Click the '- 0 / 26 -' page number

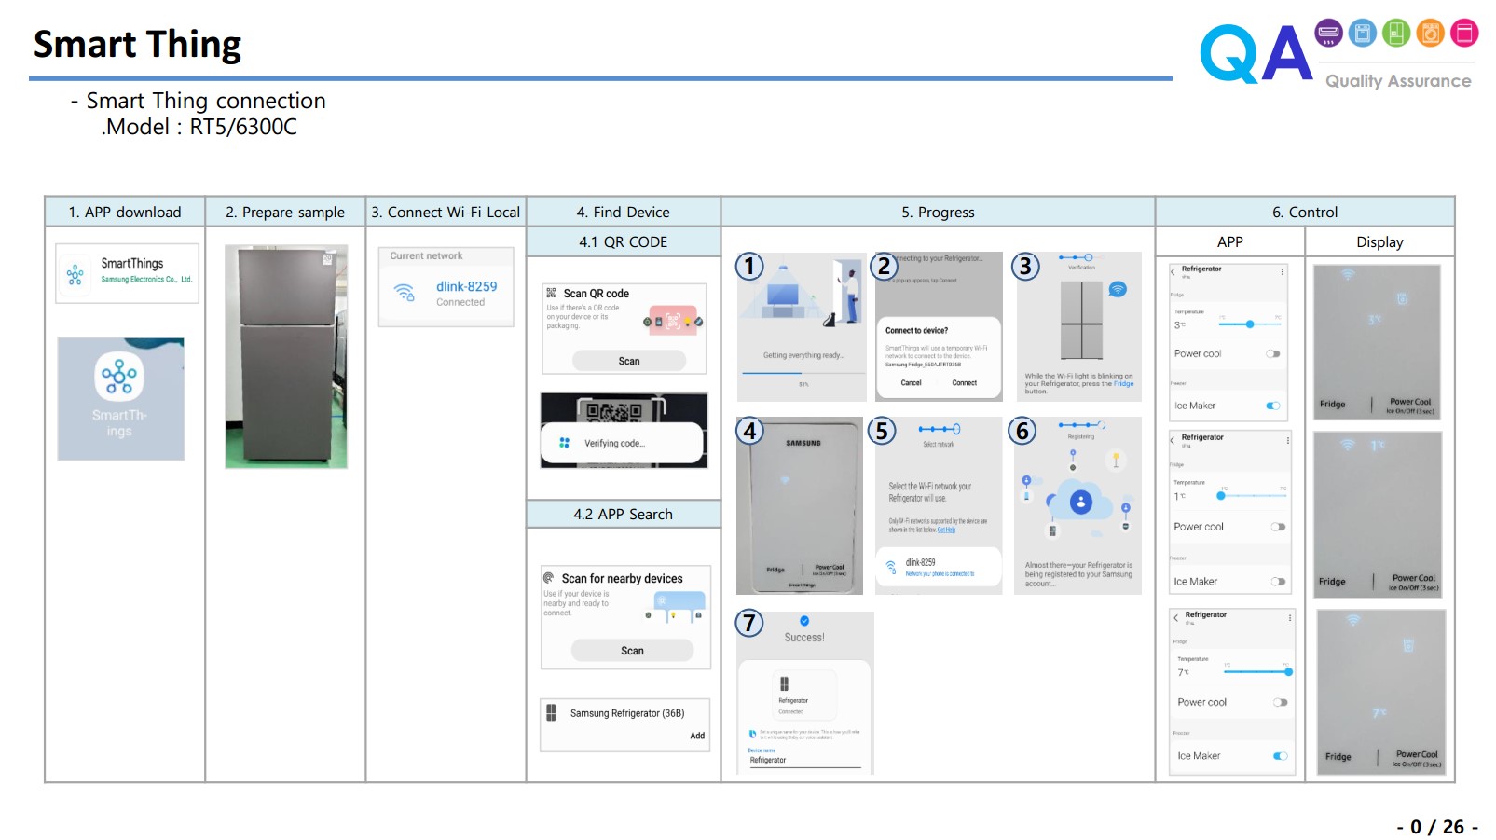(x=1436, y=826)
